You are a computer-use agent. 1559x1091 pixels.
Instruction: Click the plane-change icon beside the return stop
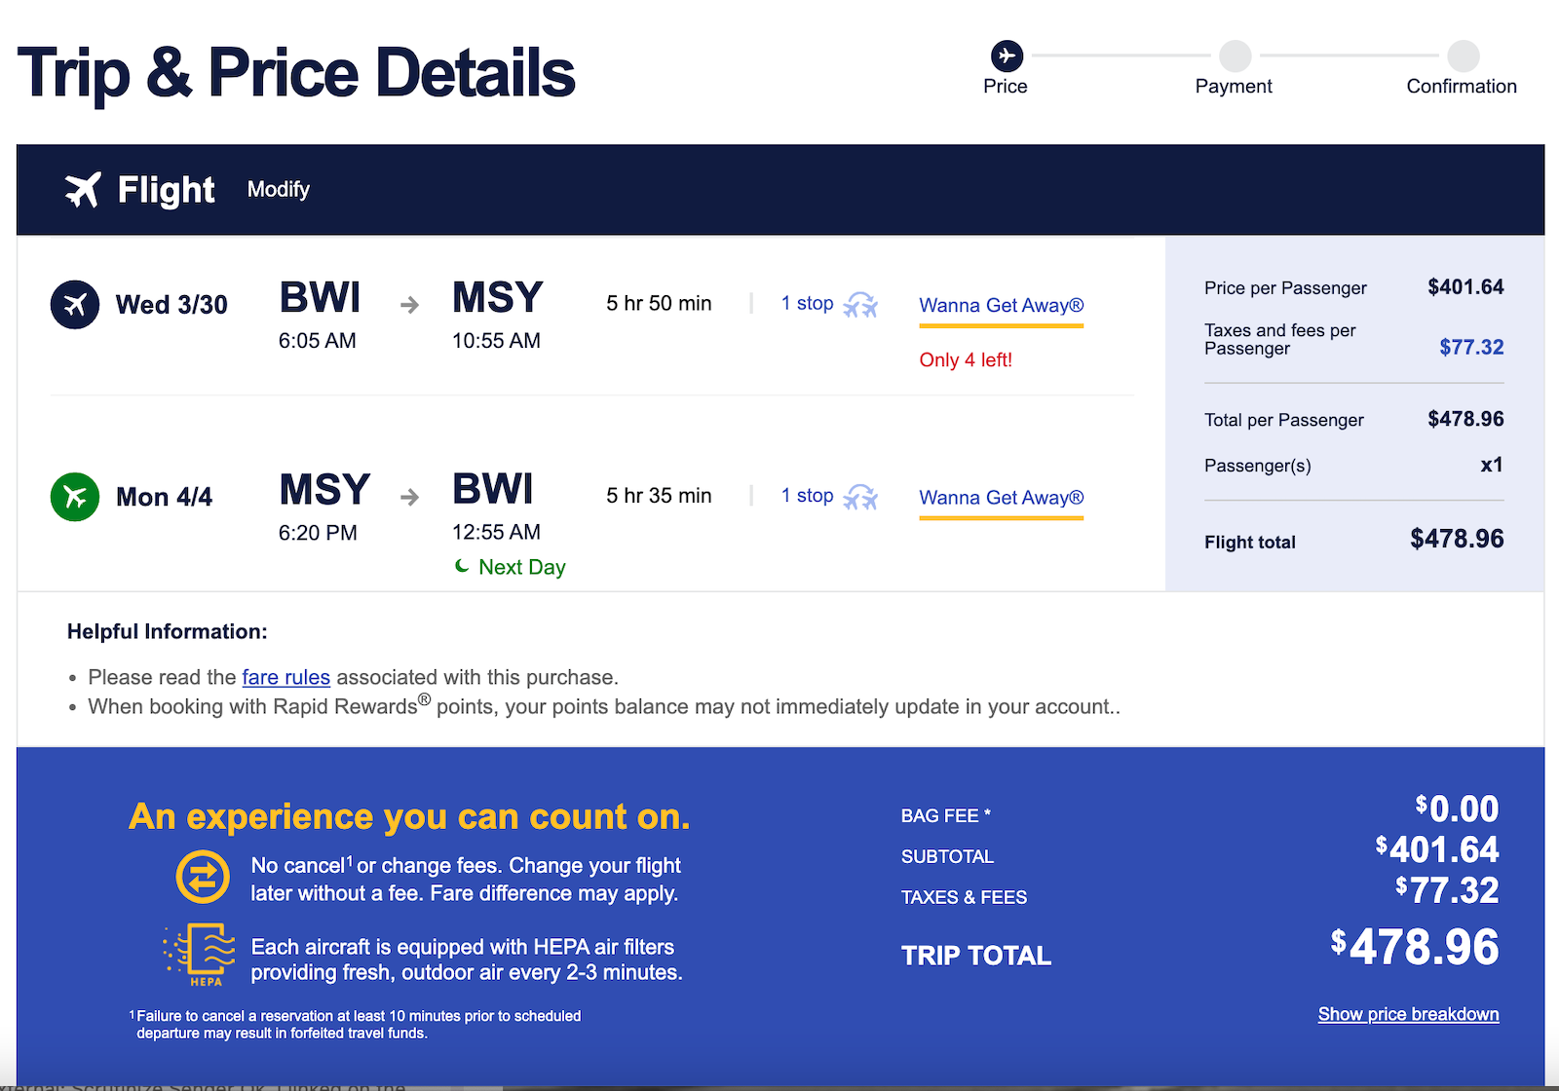pos(861,497)
